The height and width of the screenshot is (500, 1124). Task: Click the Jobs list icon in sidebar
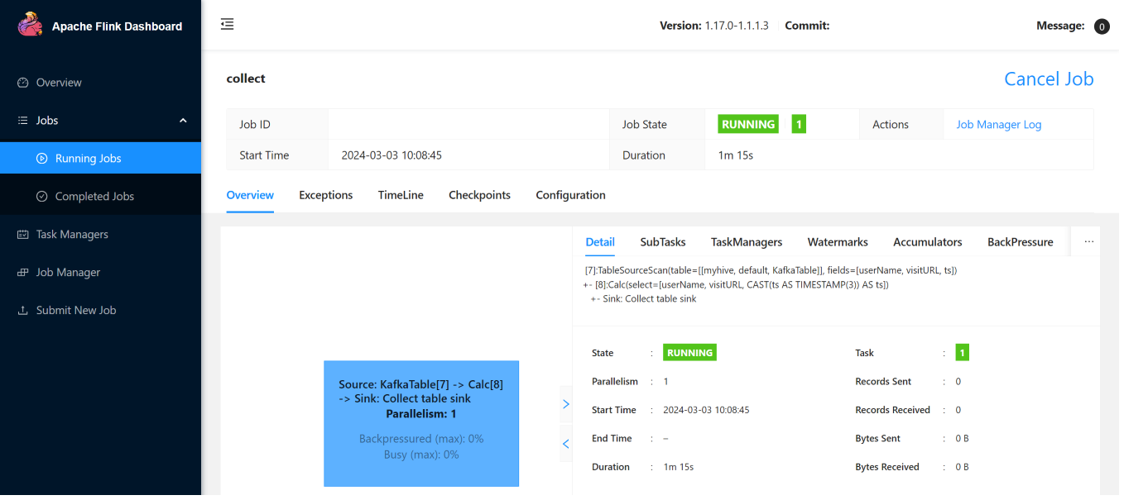click(23, 121)
